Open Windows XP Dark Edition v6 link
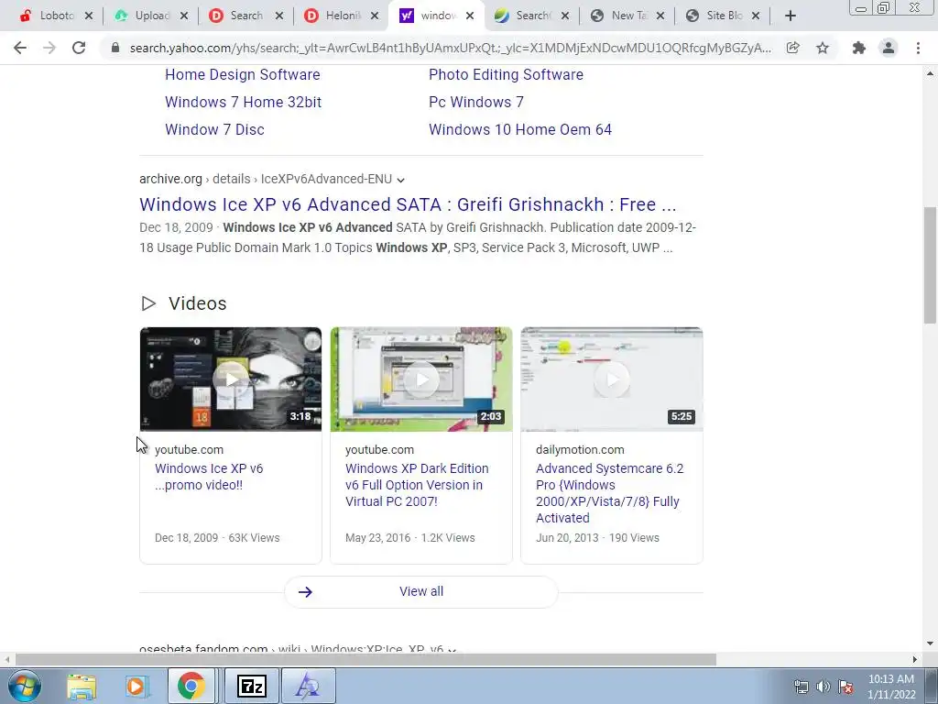 [x=417, y=485]
